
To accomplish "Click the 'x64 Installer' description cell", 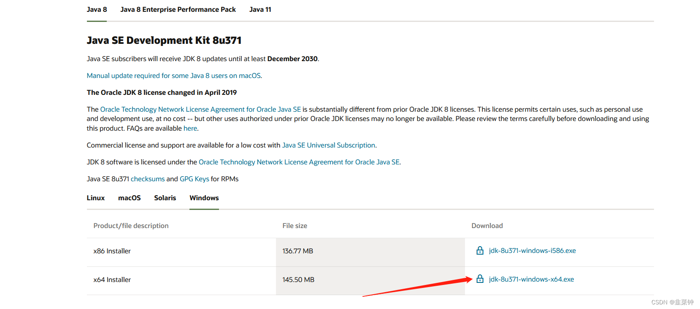I will [181, 281].
